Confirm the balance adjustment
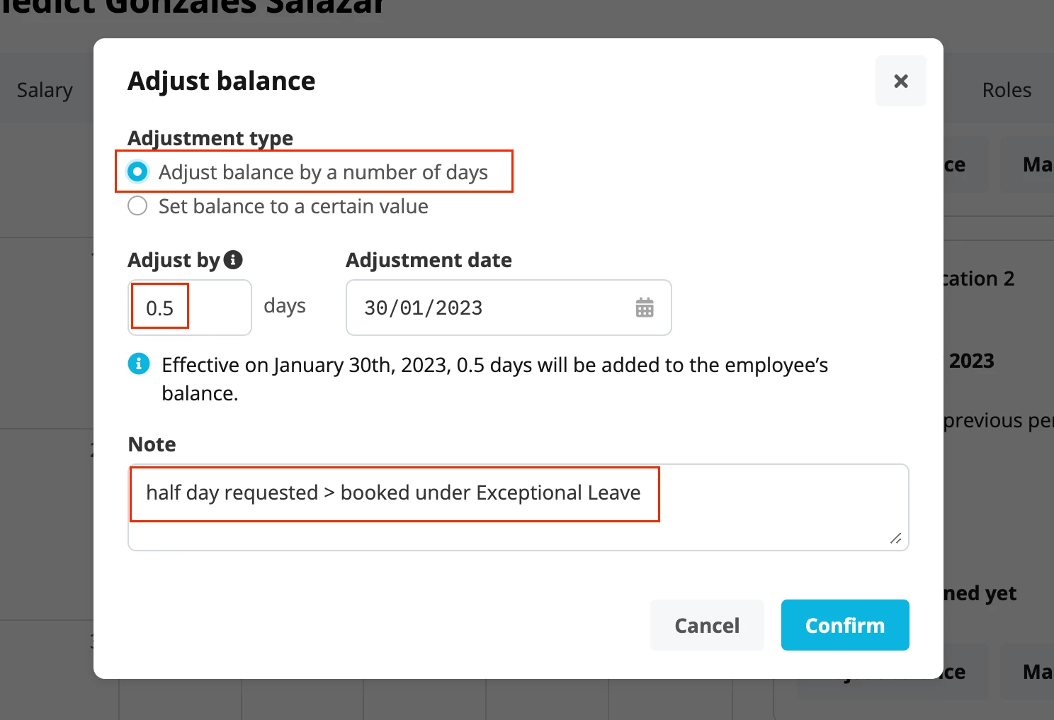The image size is (1054, 720). 845,625
